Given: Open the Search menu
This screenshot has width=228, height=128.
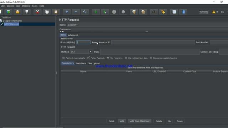Looking at the screenshot, I should click(x=10, y=6).
